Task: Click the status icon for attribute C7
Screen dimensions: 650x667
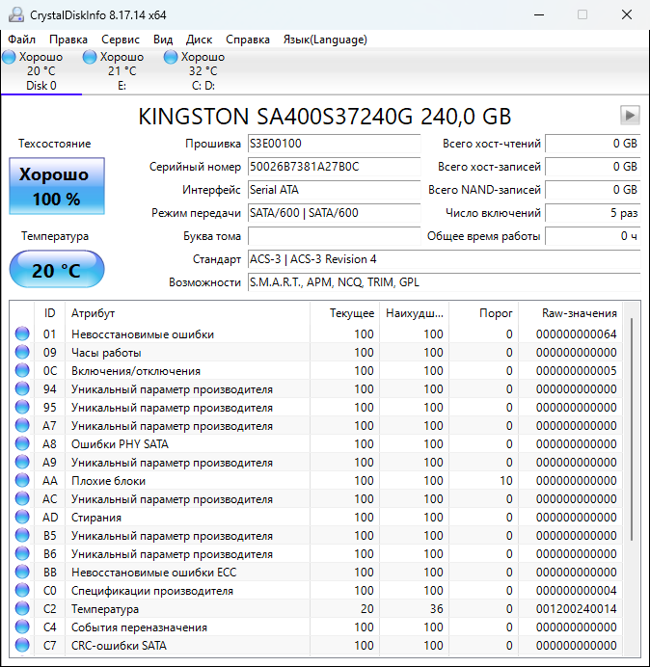Action: point(22,645)
